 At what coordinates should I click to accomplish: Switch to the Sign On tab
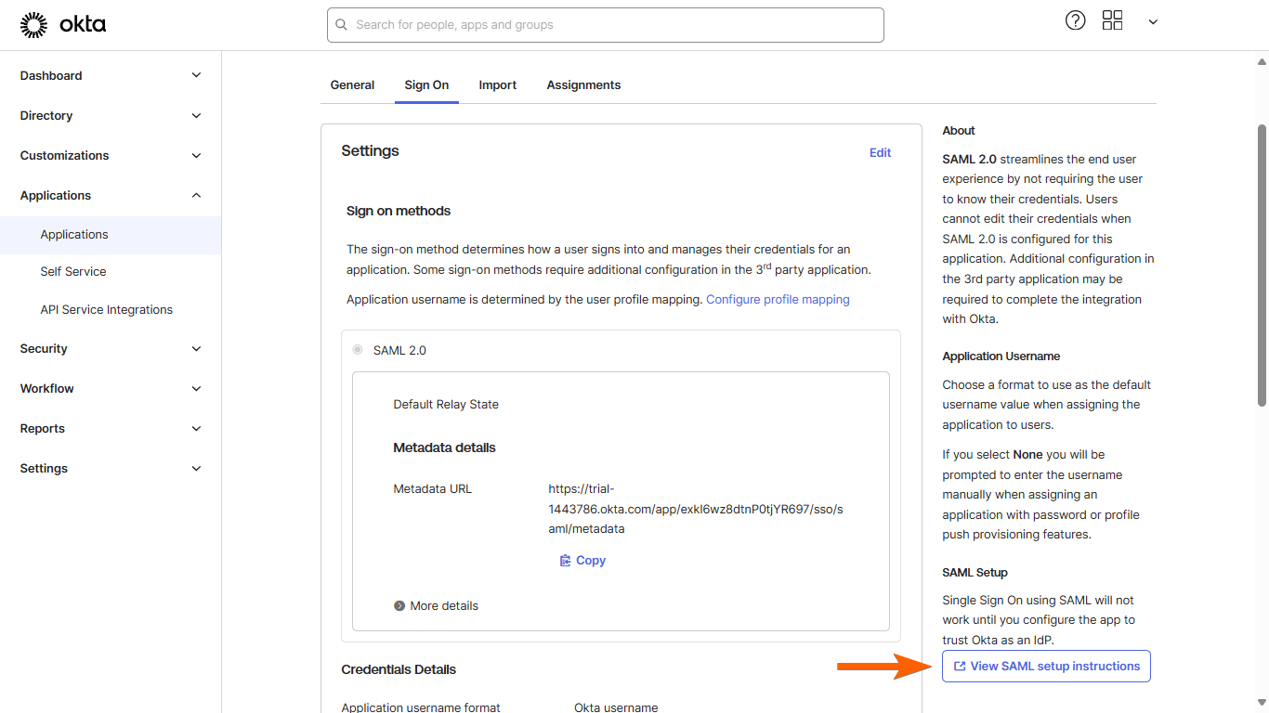(426, 84)
